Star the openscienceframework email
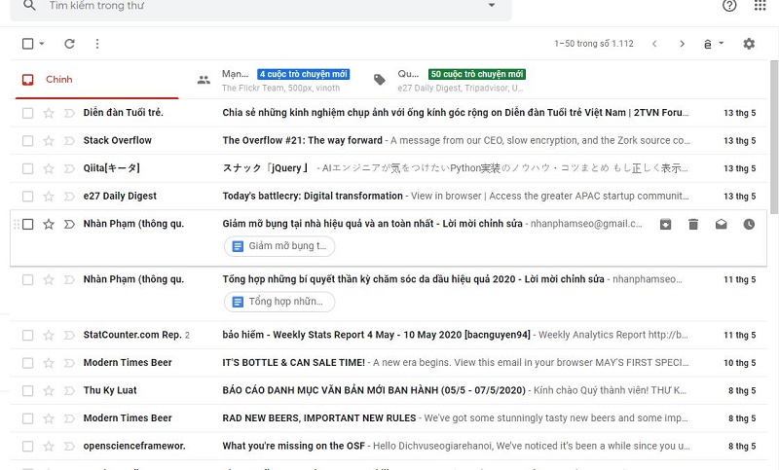779x470 pixels. click(x=48, y=447)
